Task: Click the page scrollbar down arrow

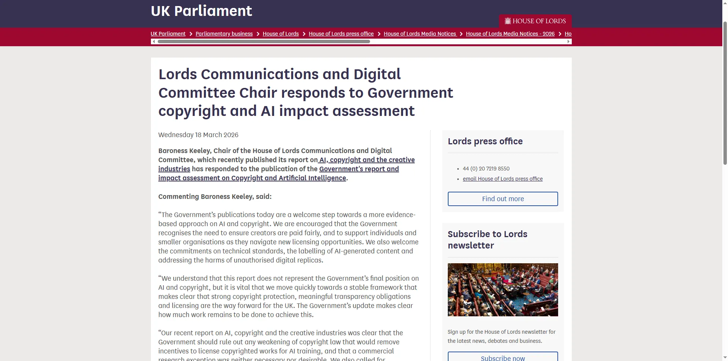Action: tap(725, 358)
